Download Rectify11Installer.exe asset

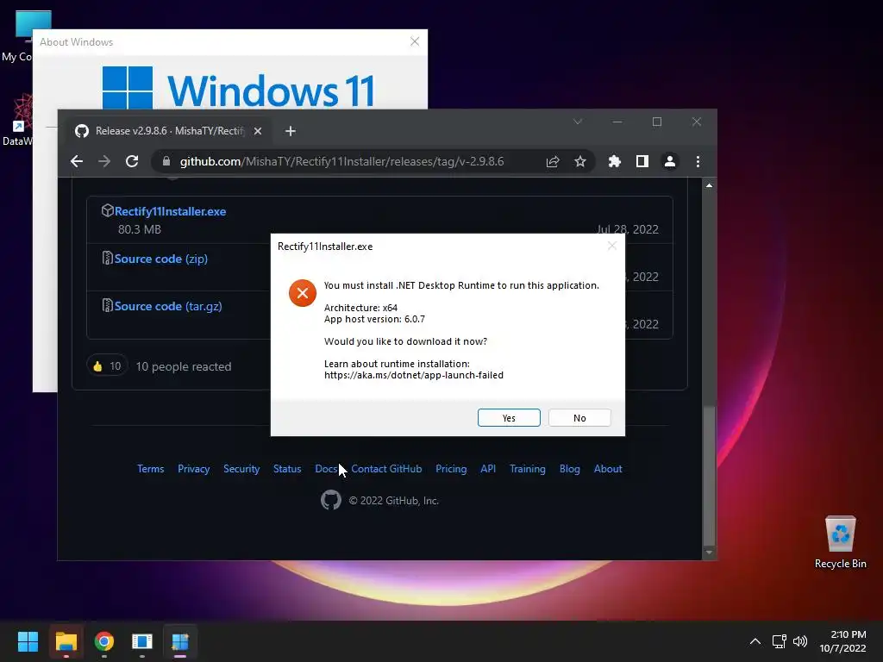click(x=170, y=211)
